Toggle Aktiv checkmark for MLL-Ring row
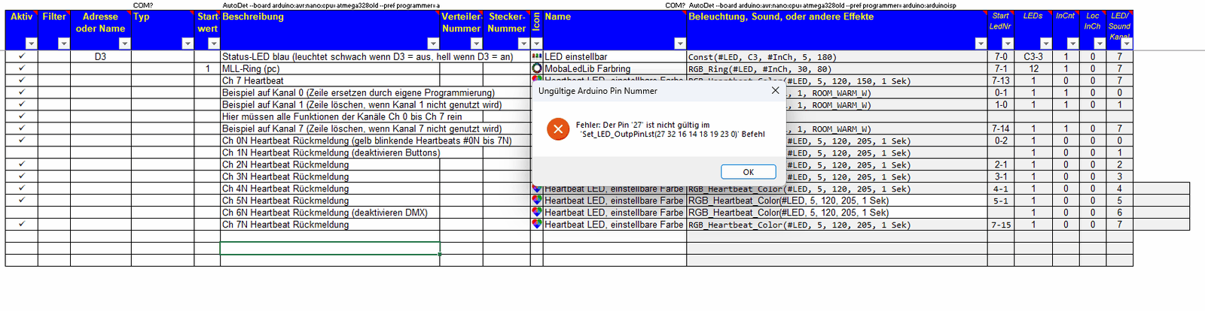 21,68
